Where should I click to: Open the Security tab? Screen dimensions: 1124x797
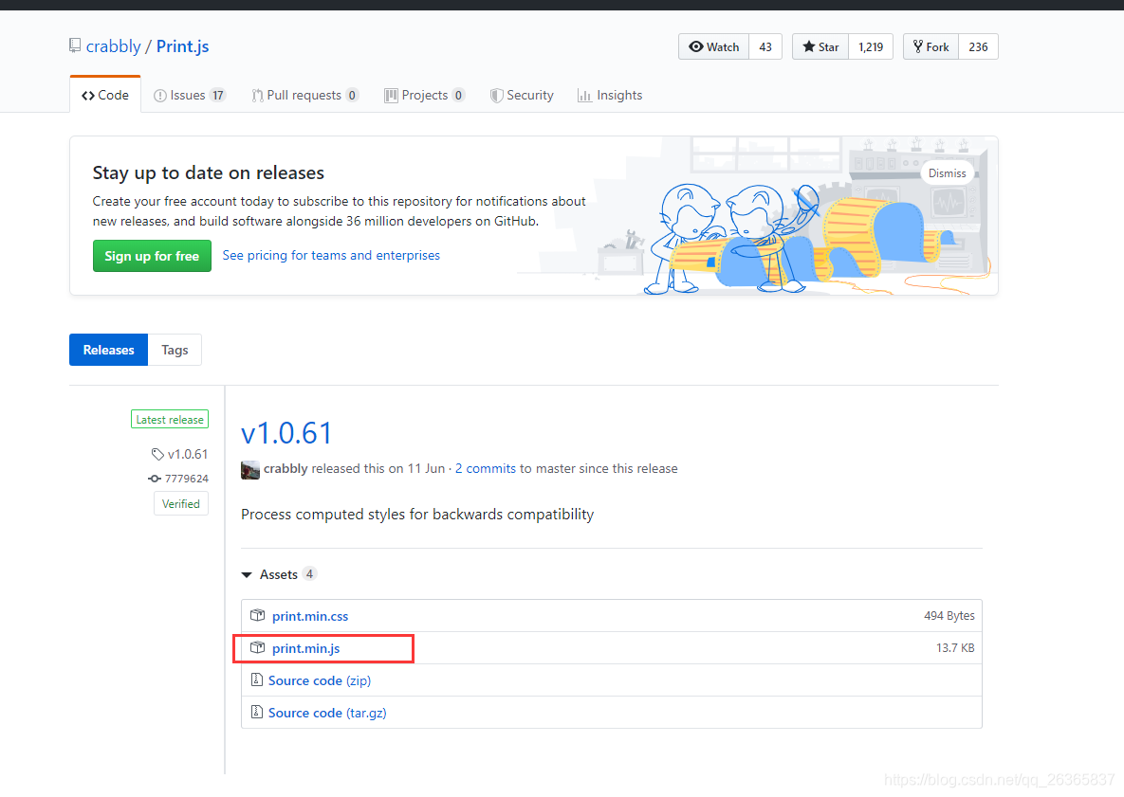click(x=522, y=95)
